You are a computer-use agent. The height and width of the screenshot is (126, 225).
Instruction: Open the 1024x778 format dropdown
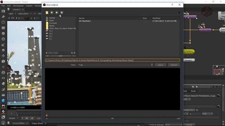pyautogui.click(x=189, y=110)
